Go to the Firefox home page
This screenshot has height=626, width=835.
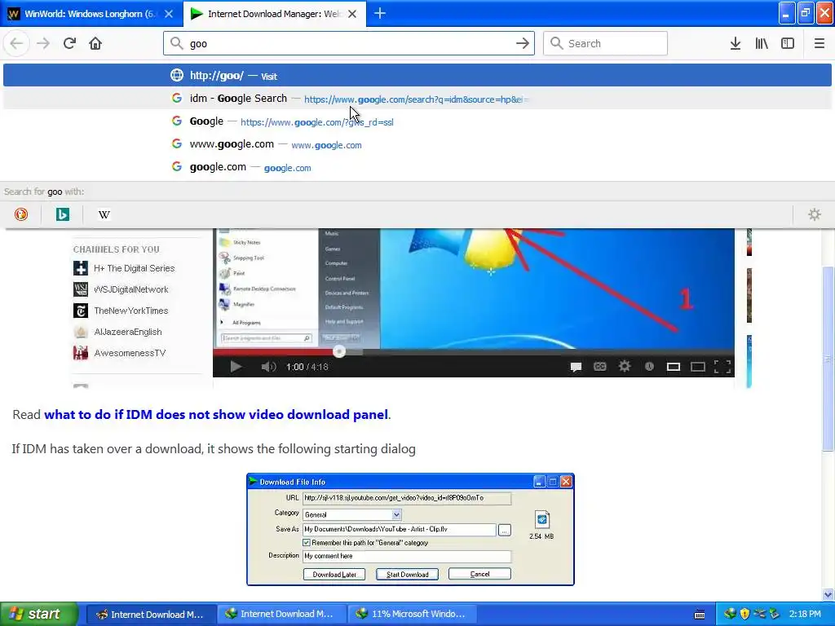[x=95, y=43]
